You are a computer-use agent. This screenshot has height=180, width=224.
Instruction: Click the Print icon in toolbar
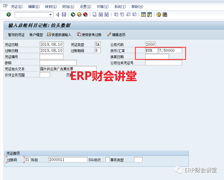coord(94,15)
